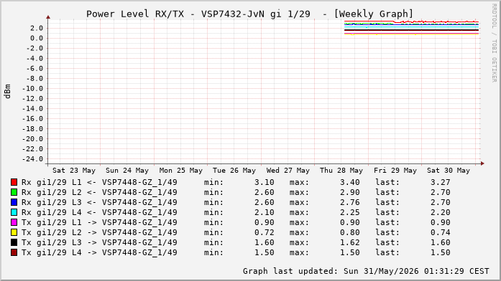This screenshot has height=281, width=501.
Task: Click the Wed 27 May x-axis label
Action: click(x=288, y=171)
